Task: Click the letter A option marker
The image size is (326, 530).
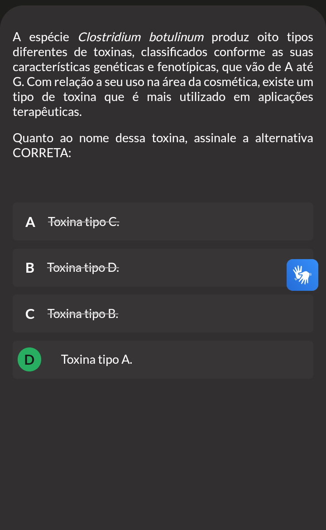Action: point(30,222)
